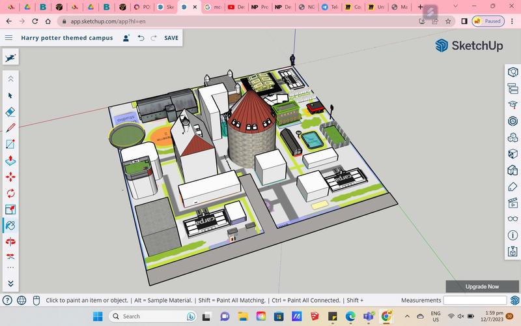
Task: Expand the left toolbar with down chevrons
Action: (x=10, y=284)
